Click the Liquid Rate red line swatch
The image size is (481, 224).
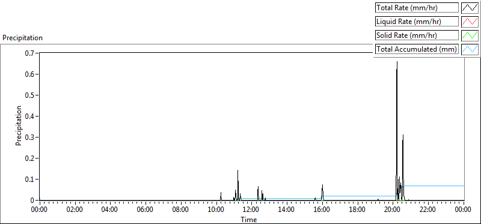click(x=470, y=22)
